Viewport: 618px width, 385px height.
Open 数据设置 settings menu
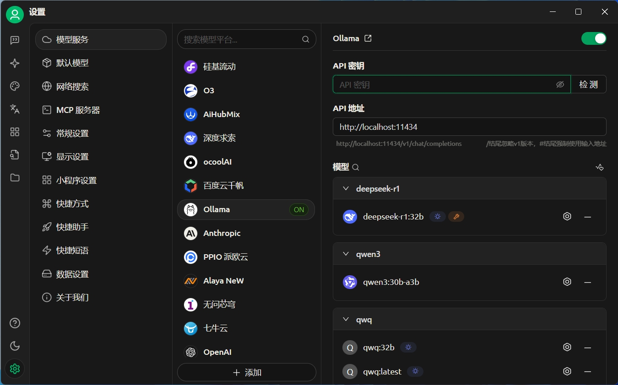[101, 274]
